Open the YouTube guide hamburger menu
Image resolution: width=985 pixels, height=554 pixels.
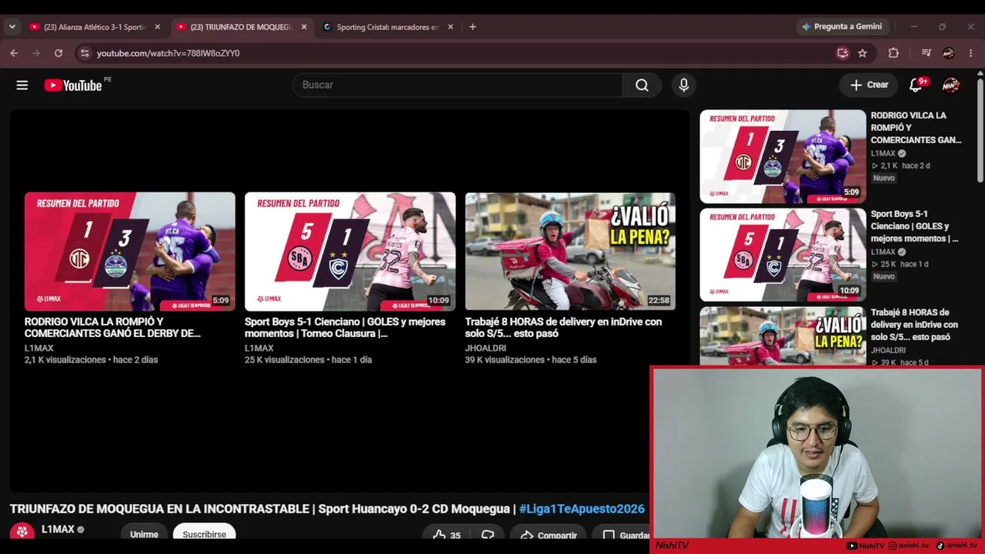[22, 85]
